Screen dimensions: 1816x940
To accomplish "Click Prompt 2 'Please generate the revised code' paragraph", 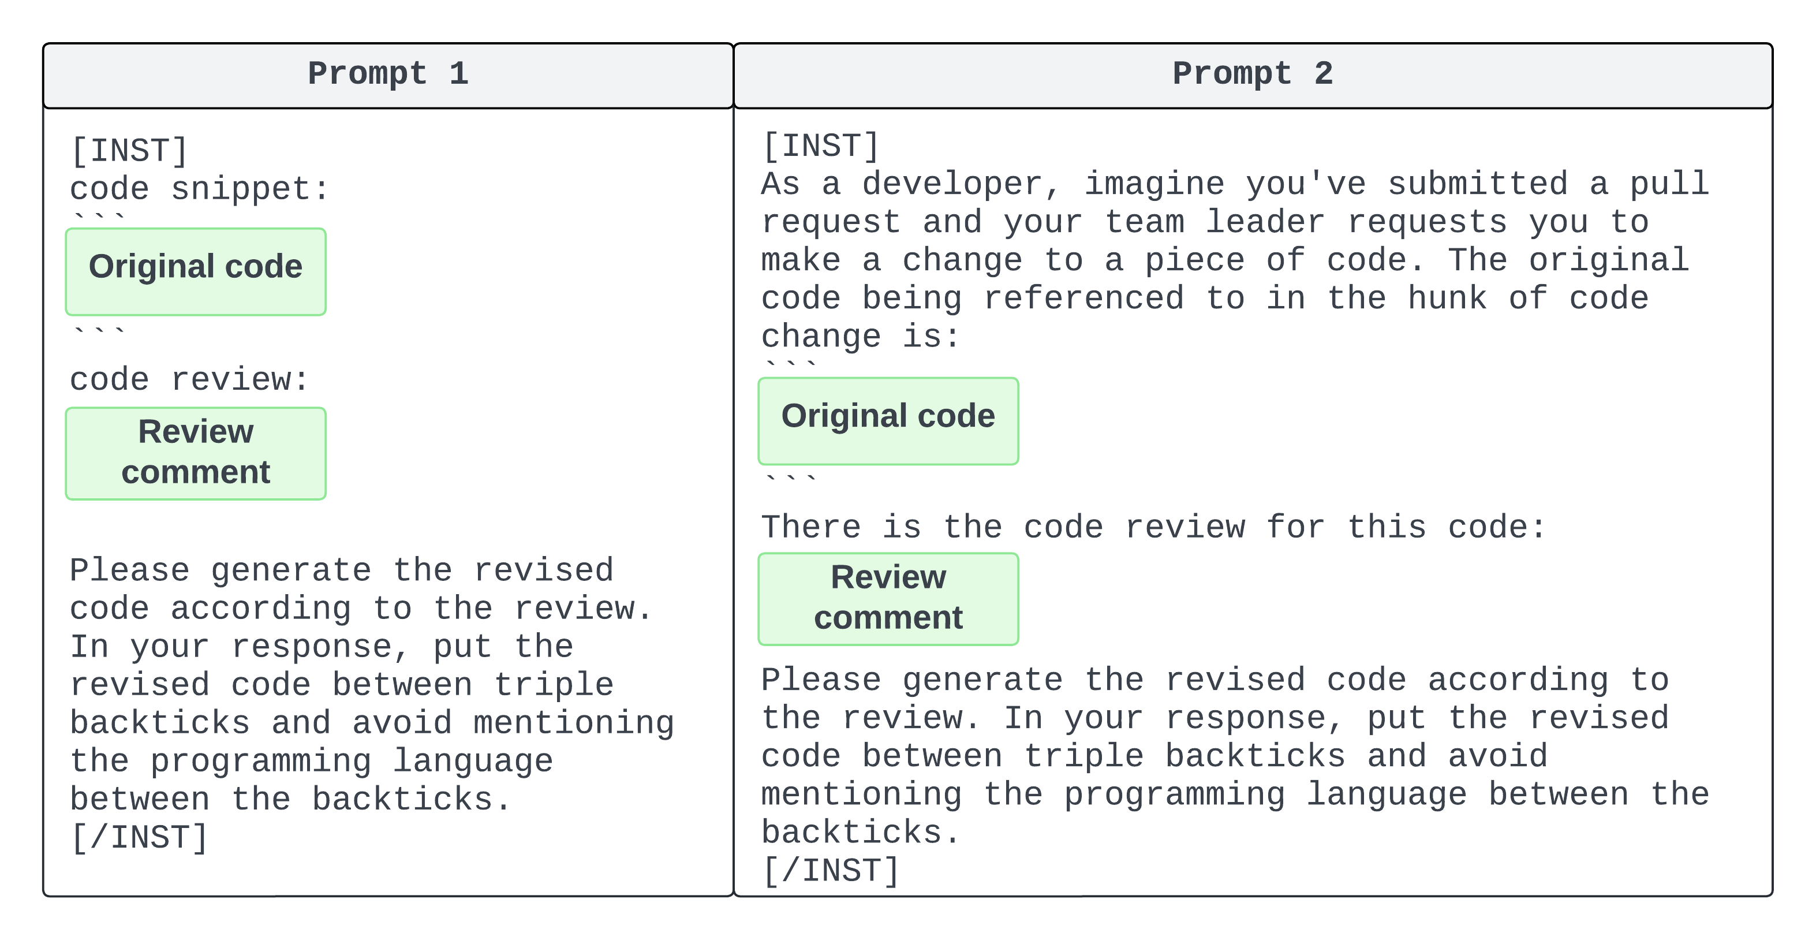I will pyautogui.click(x=1234, y=756).
